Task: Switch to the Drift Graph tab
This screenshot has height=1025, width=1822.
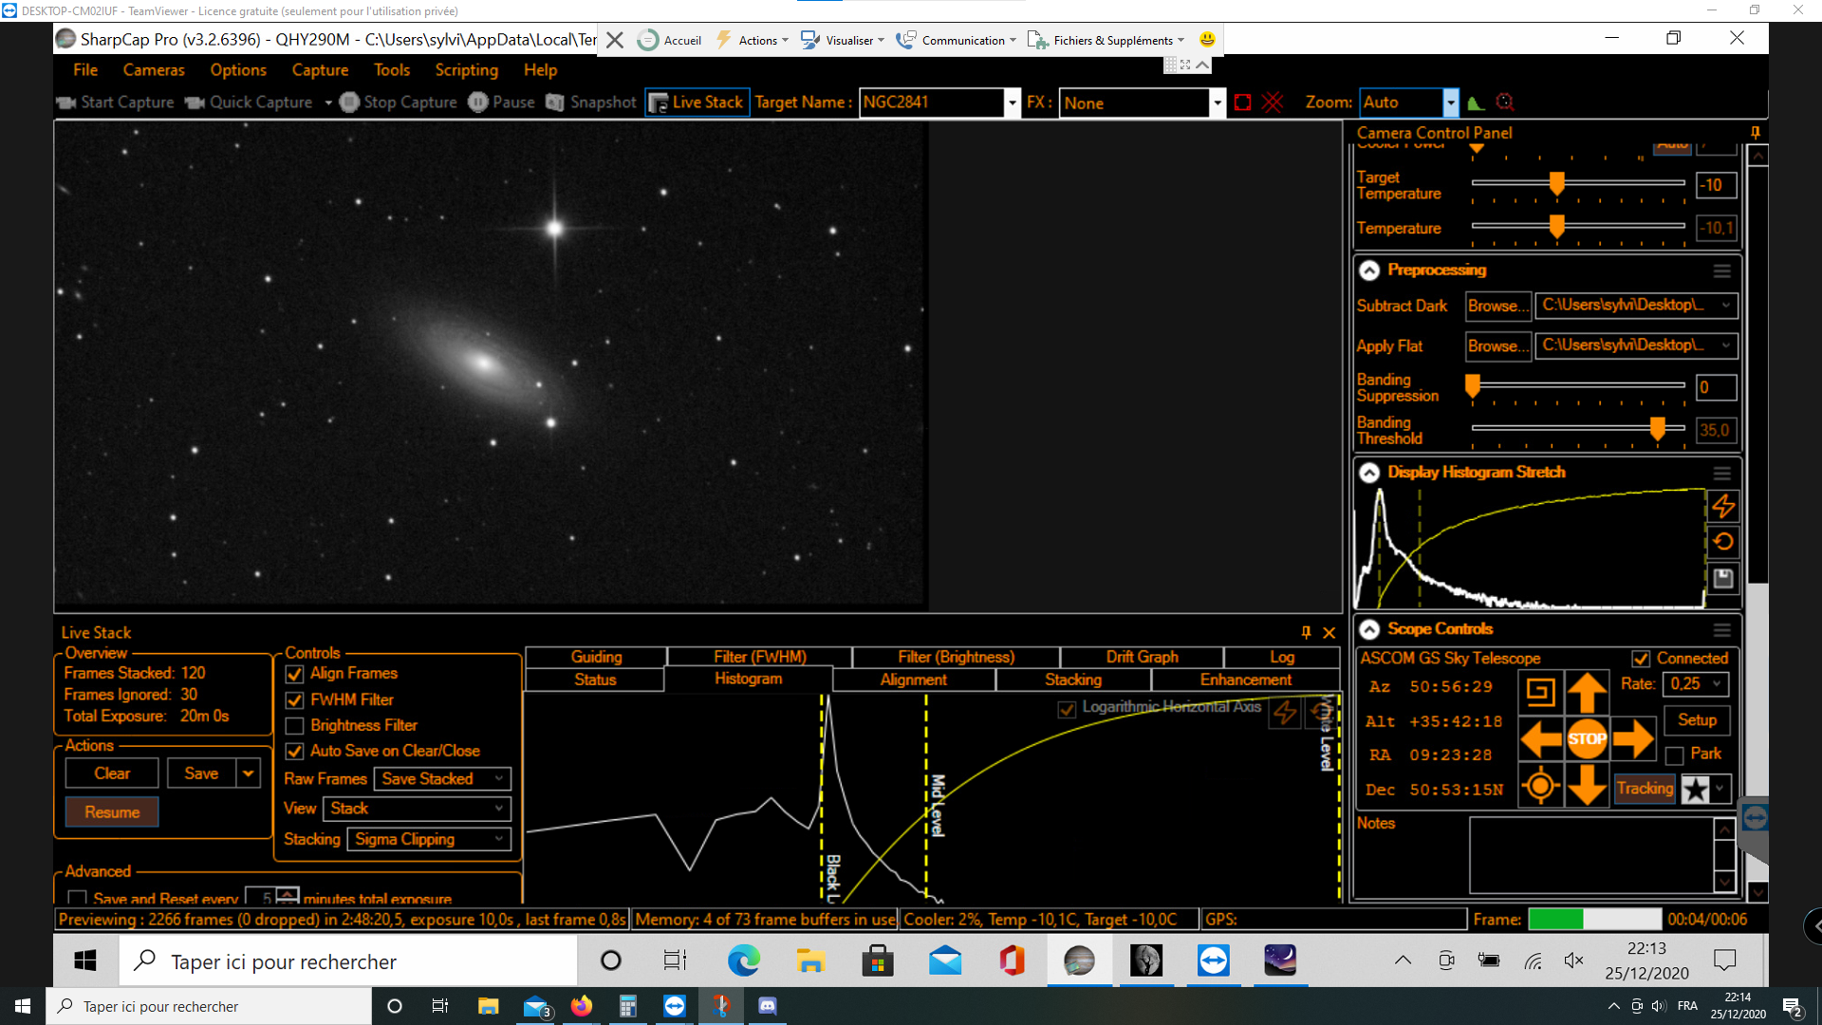Action: [1142, 657]
